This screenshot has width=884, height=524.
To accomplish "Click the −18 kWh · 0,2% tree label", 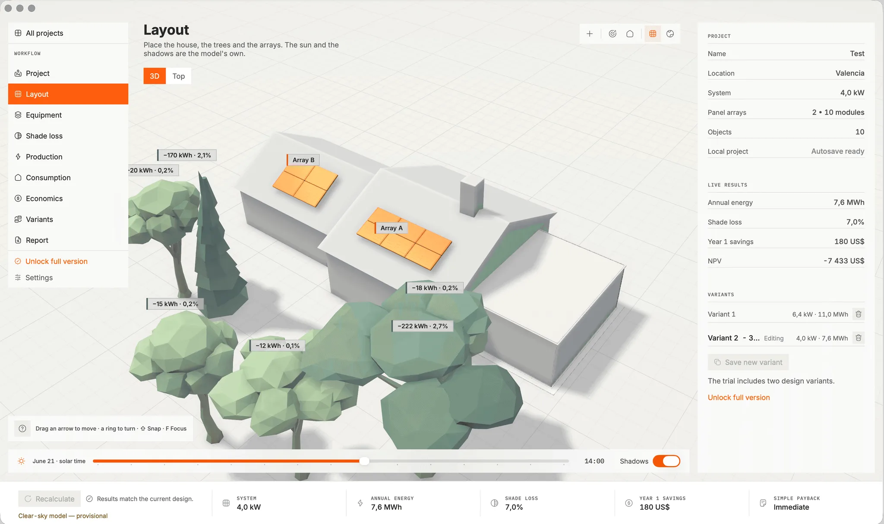I will click(434, 288).
